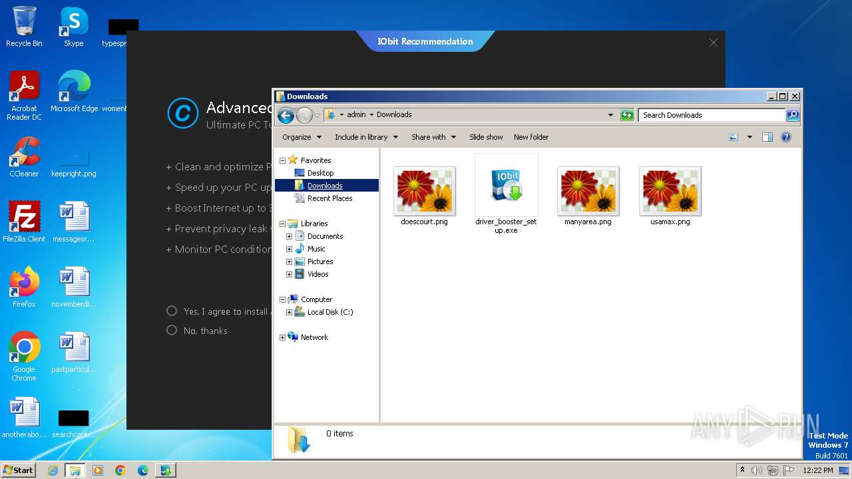This screenshot has height=479, width=852.
Task: Open Windows Media Player from taskbar
Action: pyautogui.click(x=98, y=470)
